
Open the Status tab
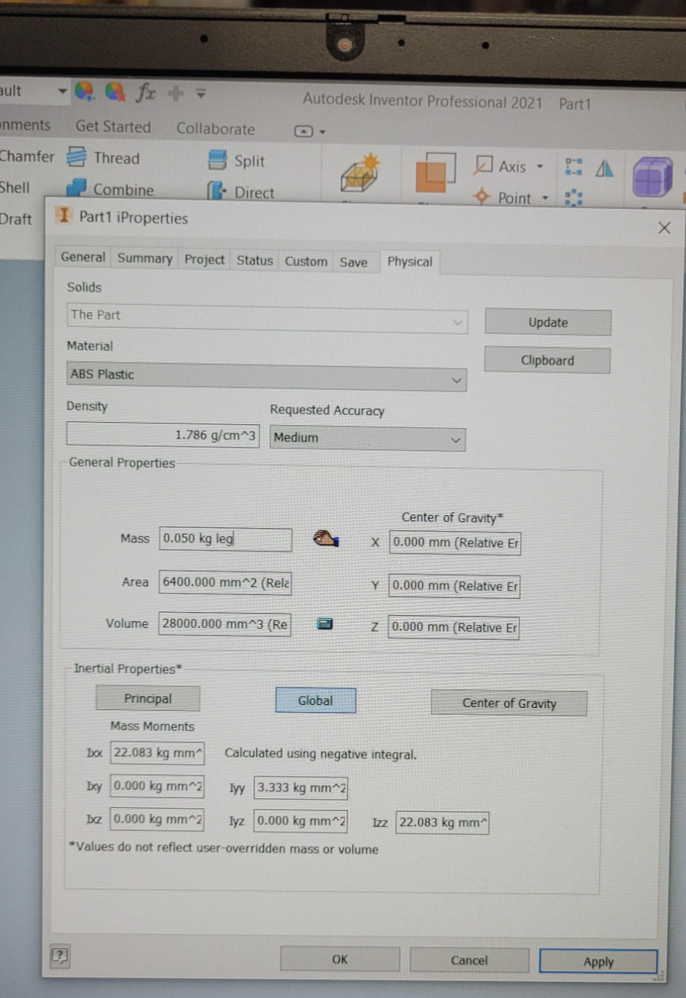(255, 260)
